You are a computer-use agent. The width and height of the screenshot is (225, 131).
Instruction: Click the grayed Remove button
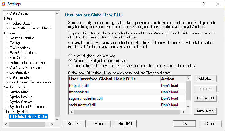pyautogui.click(x=205, y=89)
